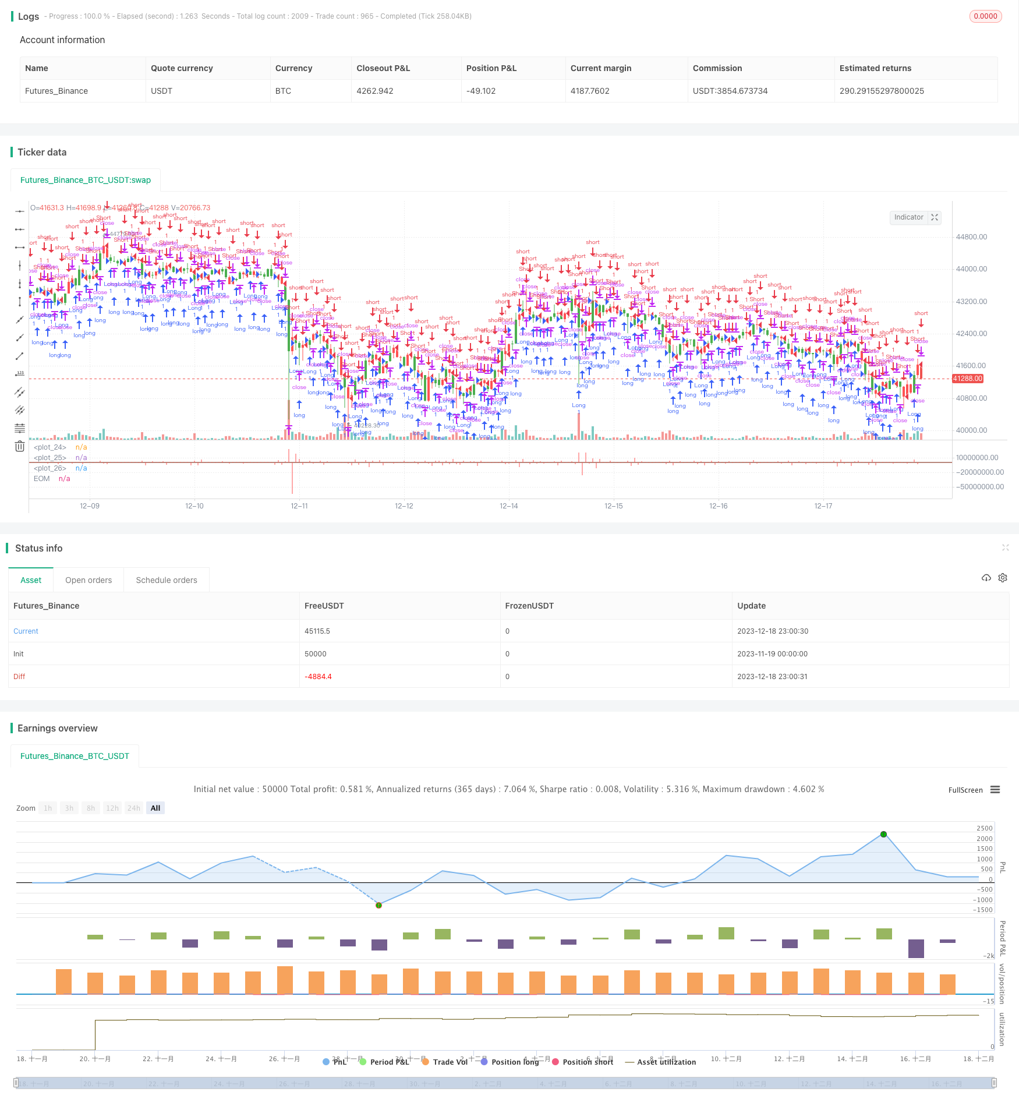Viewport: 1019px width, 1106px height.
Task: Pick the price line tool with 123 label
Action: pos(20,374)
